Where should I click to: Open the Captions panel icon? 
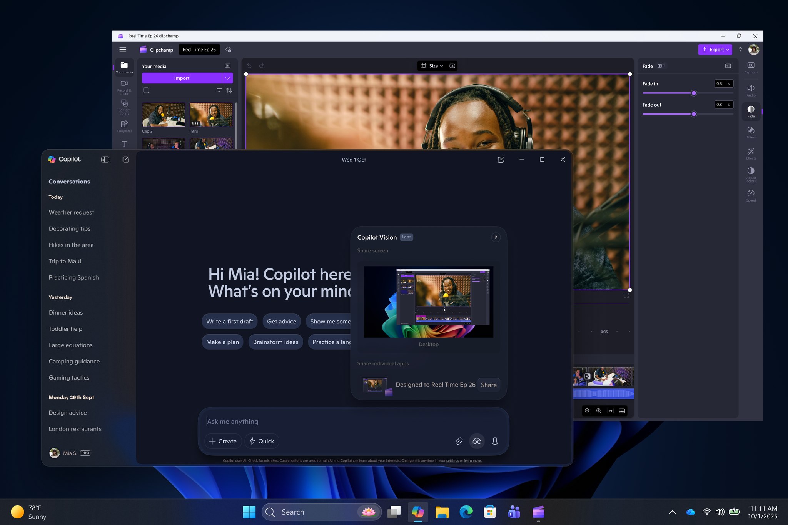[751, 68]
